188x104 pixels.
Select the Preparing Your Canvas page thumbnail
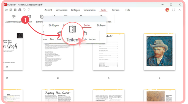coord(58,95)
